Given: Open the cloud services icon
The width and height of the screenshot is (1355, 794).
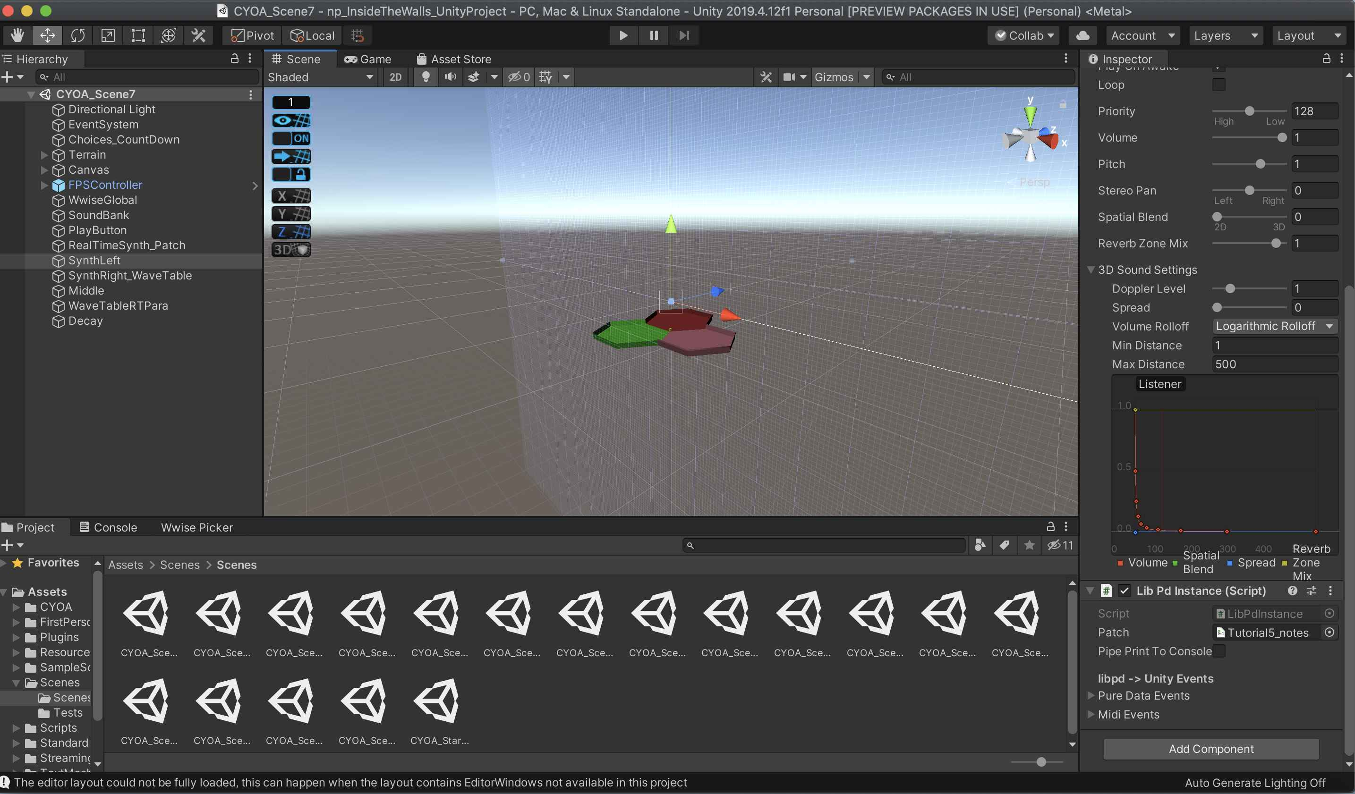Looking at the screenshot, I should [1082, 35].
